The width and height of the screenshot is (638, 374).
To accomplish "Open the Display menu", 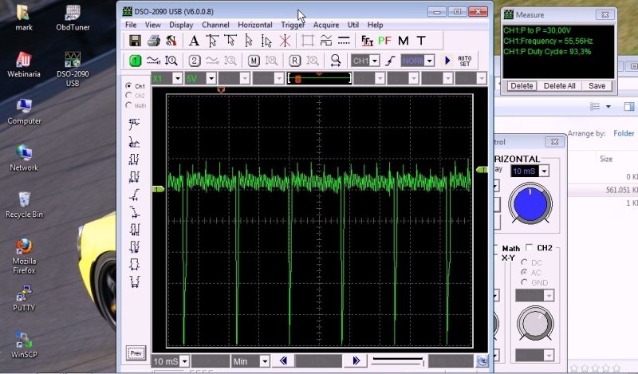I will click(x=181, y=25).
